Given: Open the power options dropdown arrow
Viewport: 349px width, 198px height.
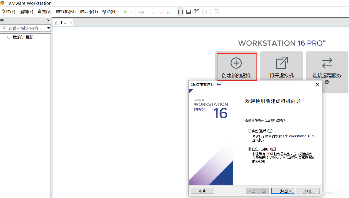Looking at the screenshot, I should (x=131, y=12).
